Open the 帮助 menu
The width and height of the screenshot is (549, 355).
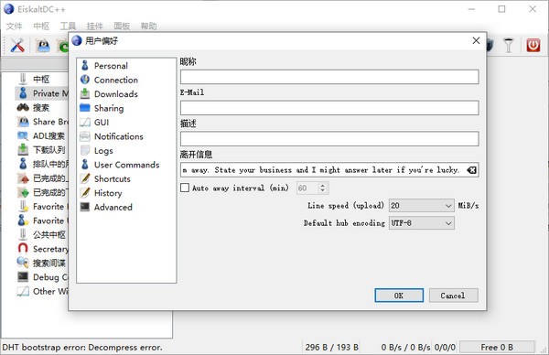(148, 26)
